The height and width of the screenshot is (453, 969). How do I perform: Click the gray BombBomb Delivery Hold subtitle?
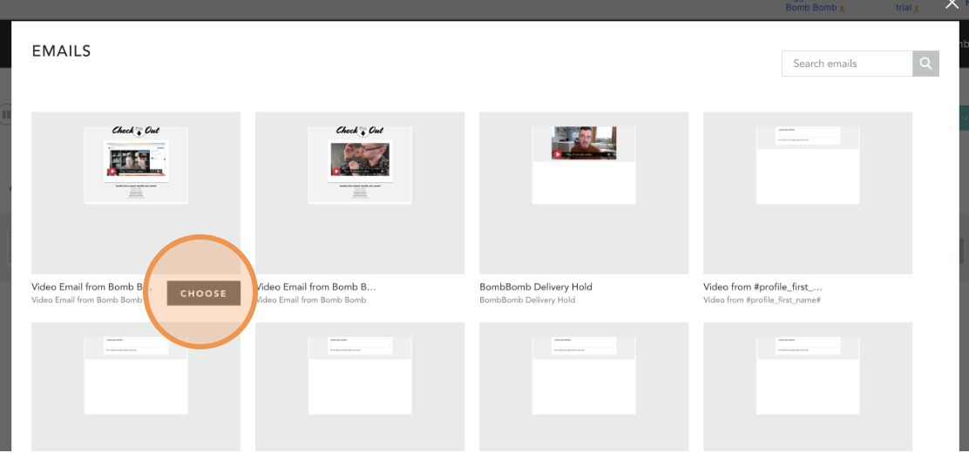[x=527, y=301]
